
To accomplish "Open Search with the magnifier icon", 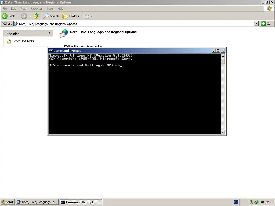I will [46, 16].
